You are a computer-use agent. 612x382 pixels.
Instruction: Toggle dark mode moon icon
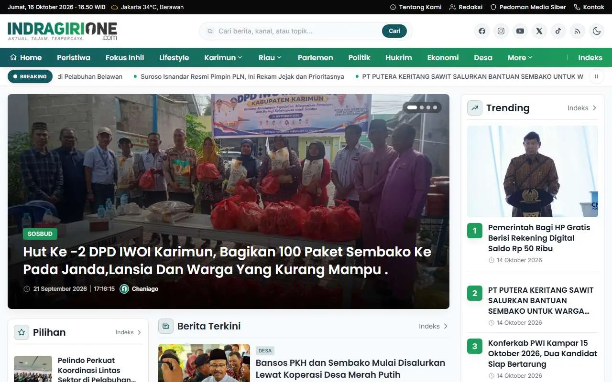click(597, 31)
